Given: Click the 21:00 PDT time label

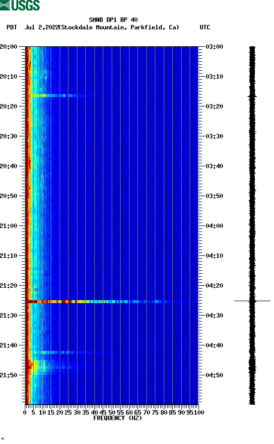Looking at the screenshot, I should [x=8, y=226].
